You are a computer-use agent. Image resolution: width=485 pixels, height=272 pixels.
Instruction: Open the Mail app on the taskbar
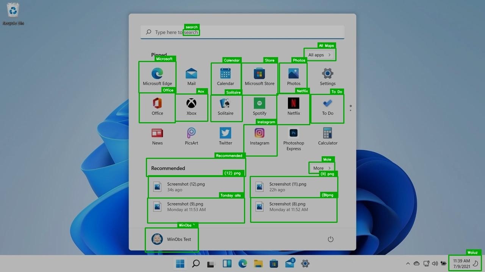click(290, 263)
